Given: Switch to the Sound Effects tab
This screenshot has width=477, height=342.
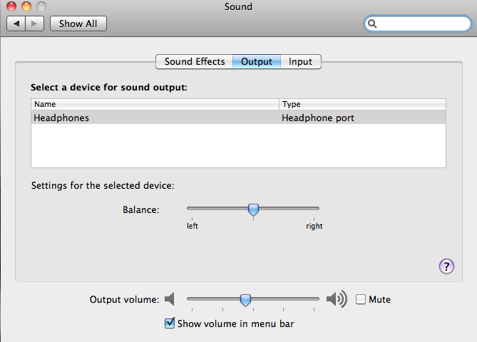Looking at the screenshot, I should (x=195, y=62).
